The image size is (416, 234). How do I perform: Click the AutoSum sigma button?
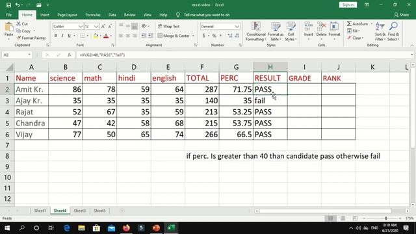coord(357,24)
